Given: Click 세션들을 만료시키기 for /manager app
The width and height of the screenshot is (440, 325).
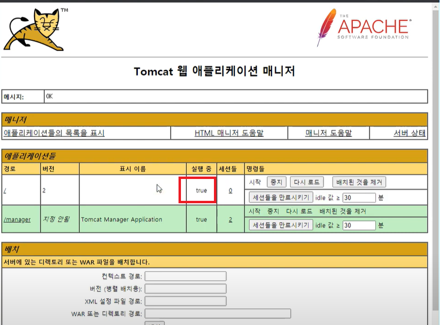Looking at the screenshot, I should coord(281,225).
